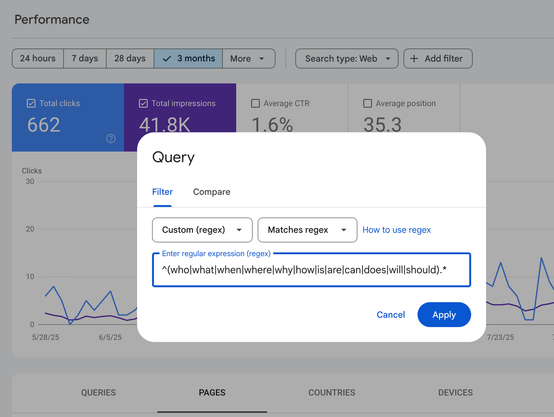Open the Custom (regex) dropdown
Viewport: 554px width, 417px height.
(x=202, y=230)
